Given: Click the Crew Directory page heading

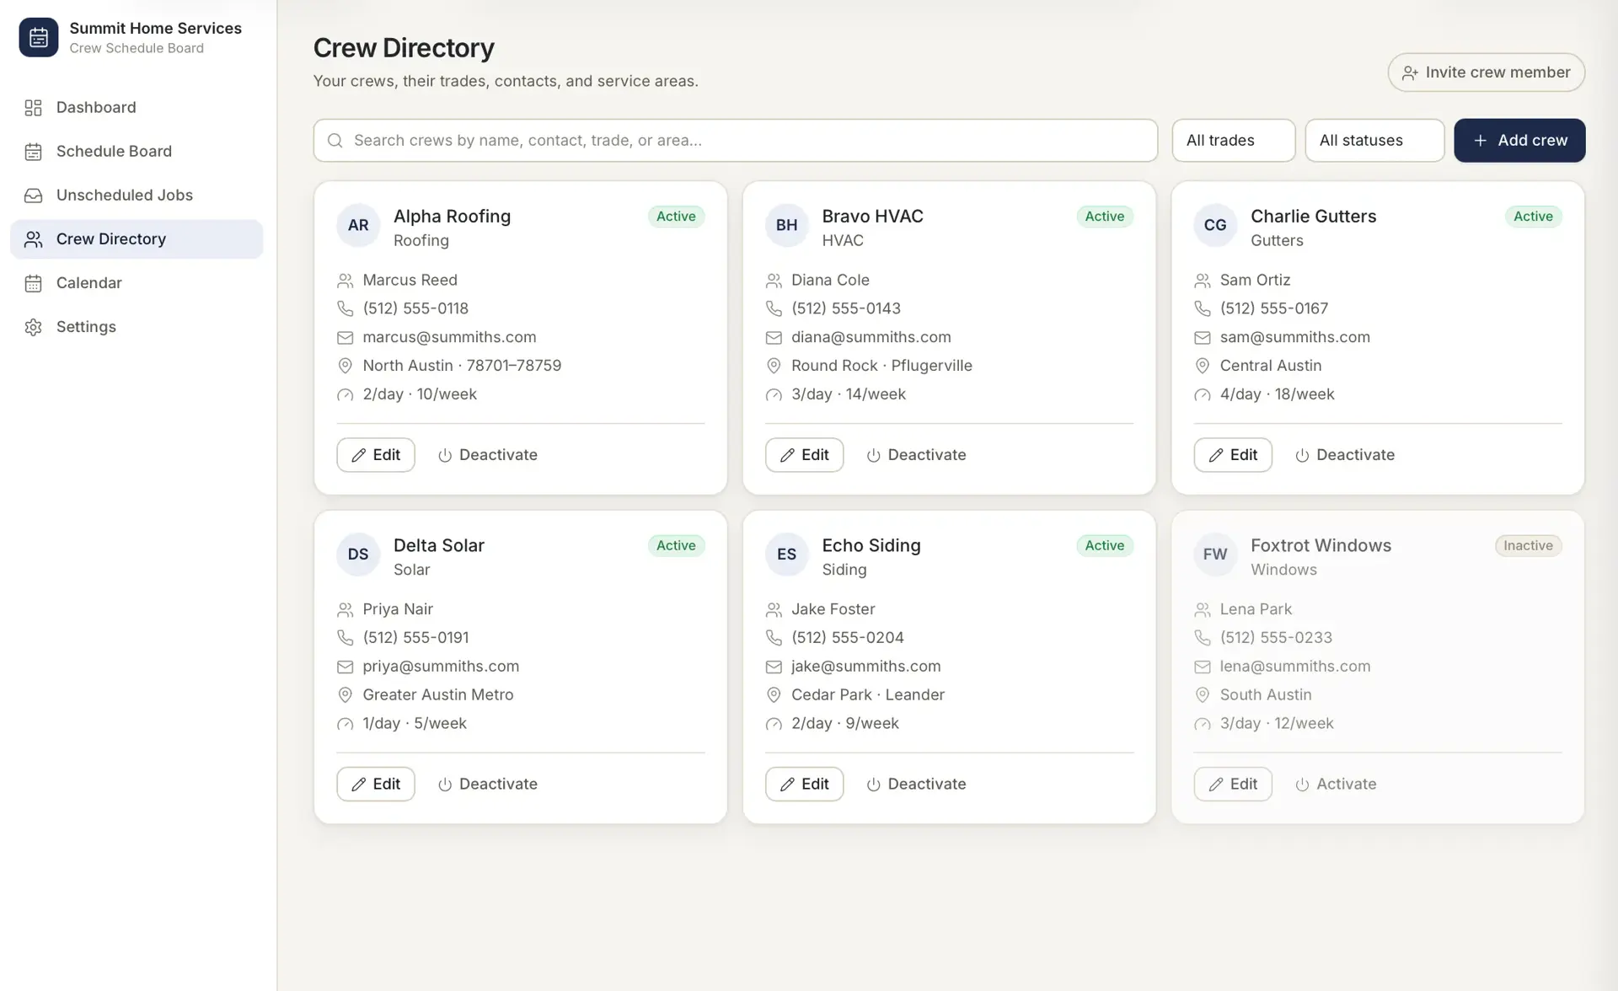Looking at the screenshot, I should click(404, 48).
